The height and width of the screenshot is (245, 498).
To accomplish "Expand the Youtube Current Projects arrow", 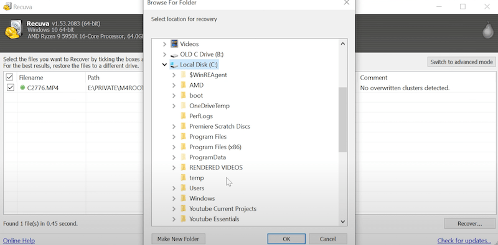I will pyautogui.click(x=174, y=209).
